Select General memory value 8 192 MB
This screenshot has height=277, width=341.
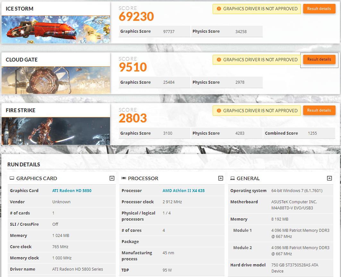[280, 219]
